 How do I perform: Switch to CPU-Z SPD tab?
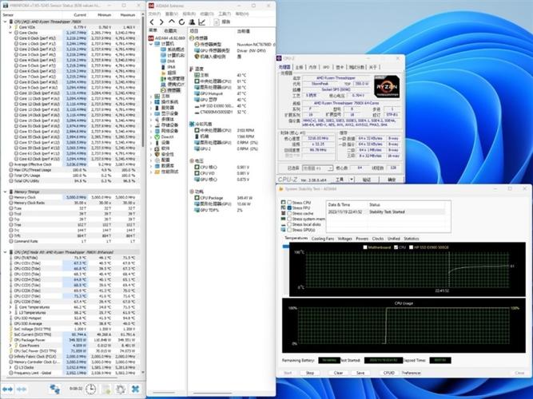[x=326, y=67]
